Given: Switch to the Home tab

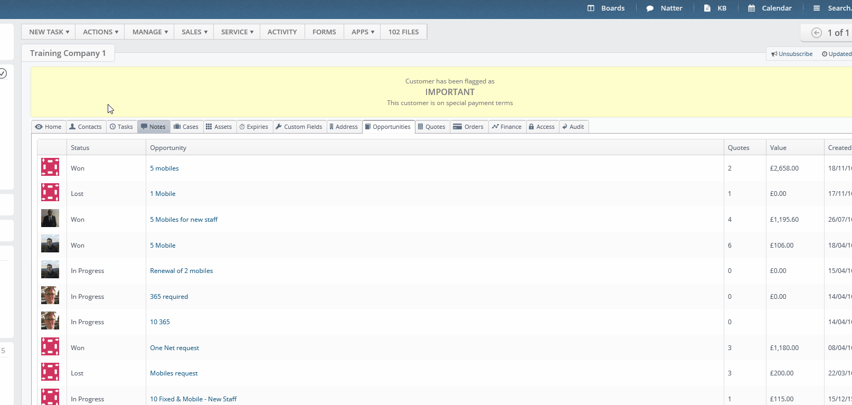Looking at the screenshot, I should pyautogui.click(x=49, y=127).
